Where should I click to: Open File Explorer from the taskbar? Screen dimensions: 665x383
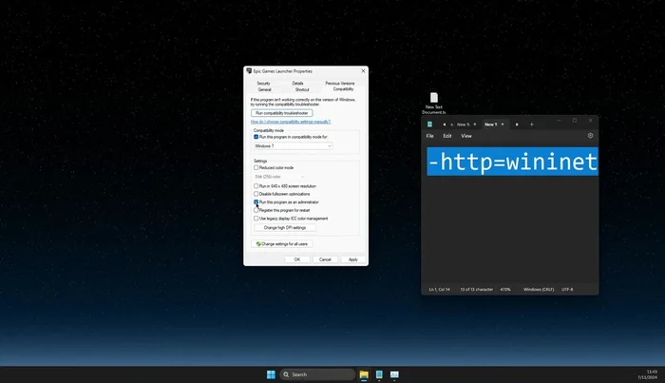tap(363, 374)
